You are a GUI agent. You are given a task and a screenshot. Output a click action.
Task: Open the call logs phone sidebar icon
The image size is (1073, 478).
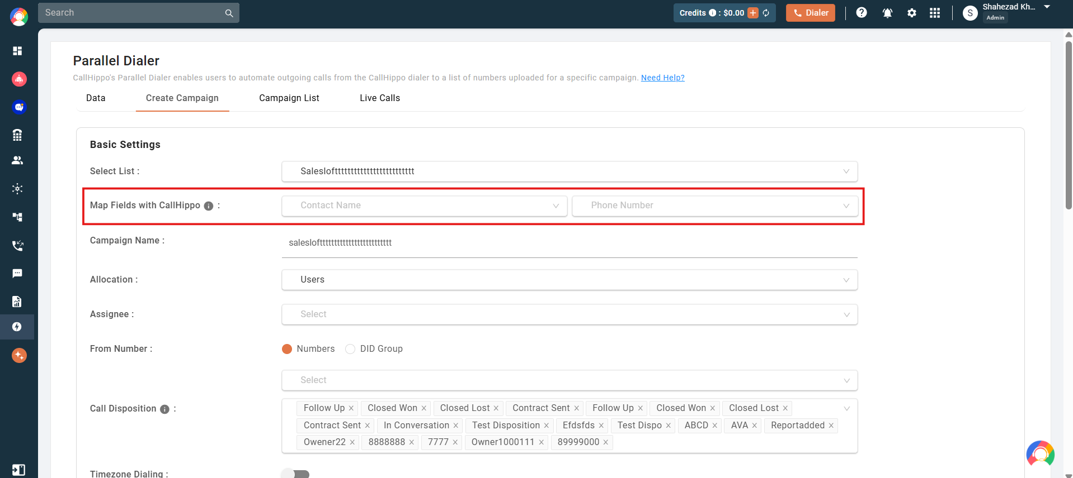tap(17, 245)
